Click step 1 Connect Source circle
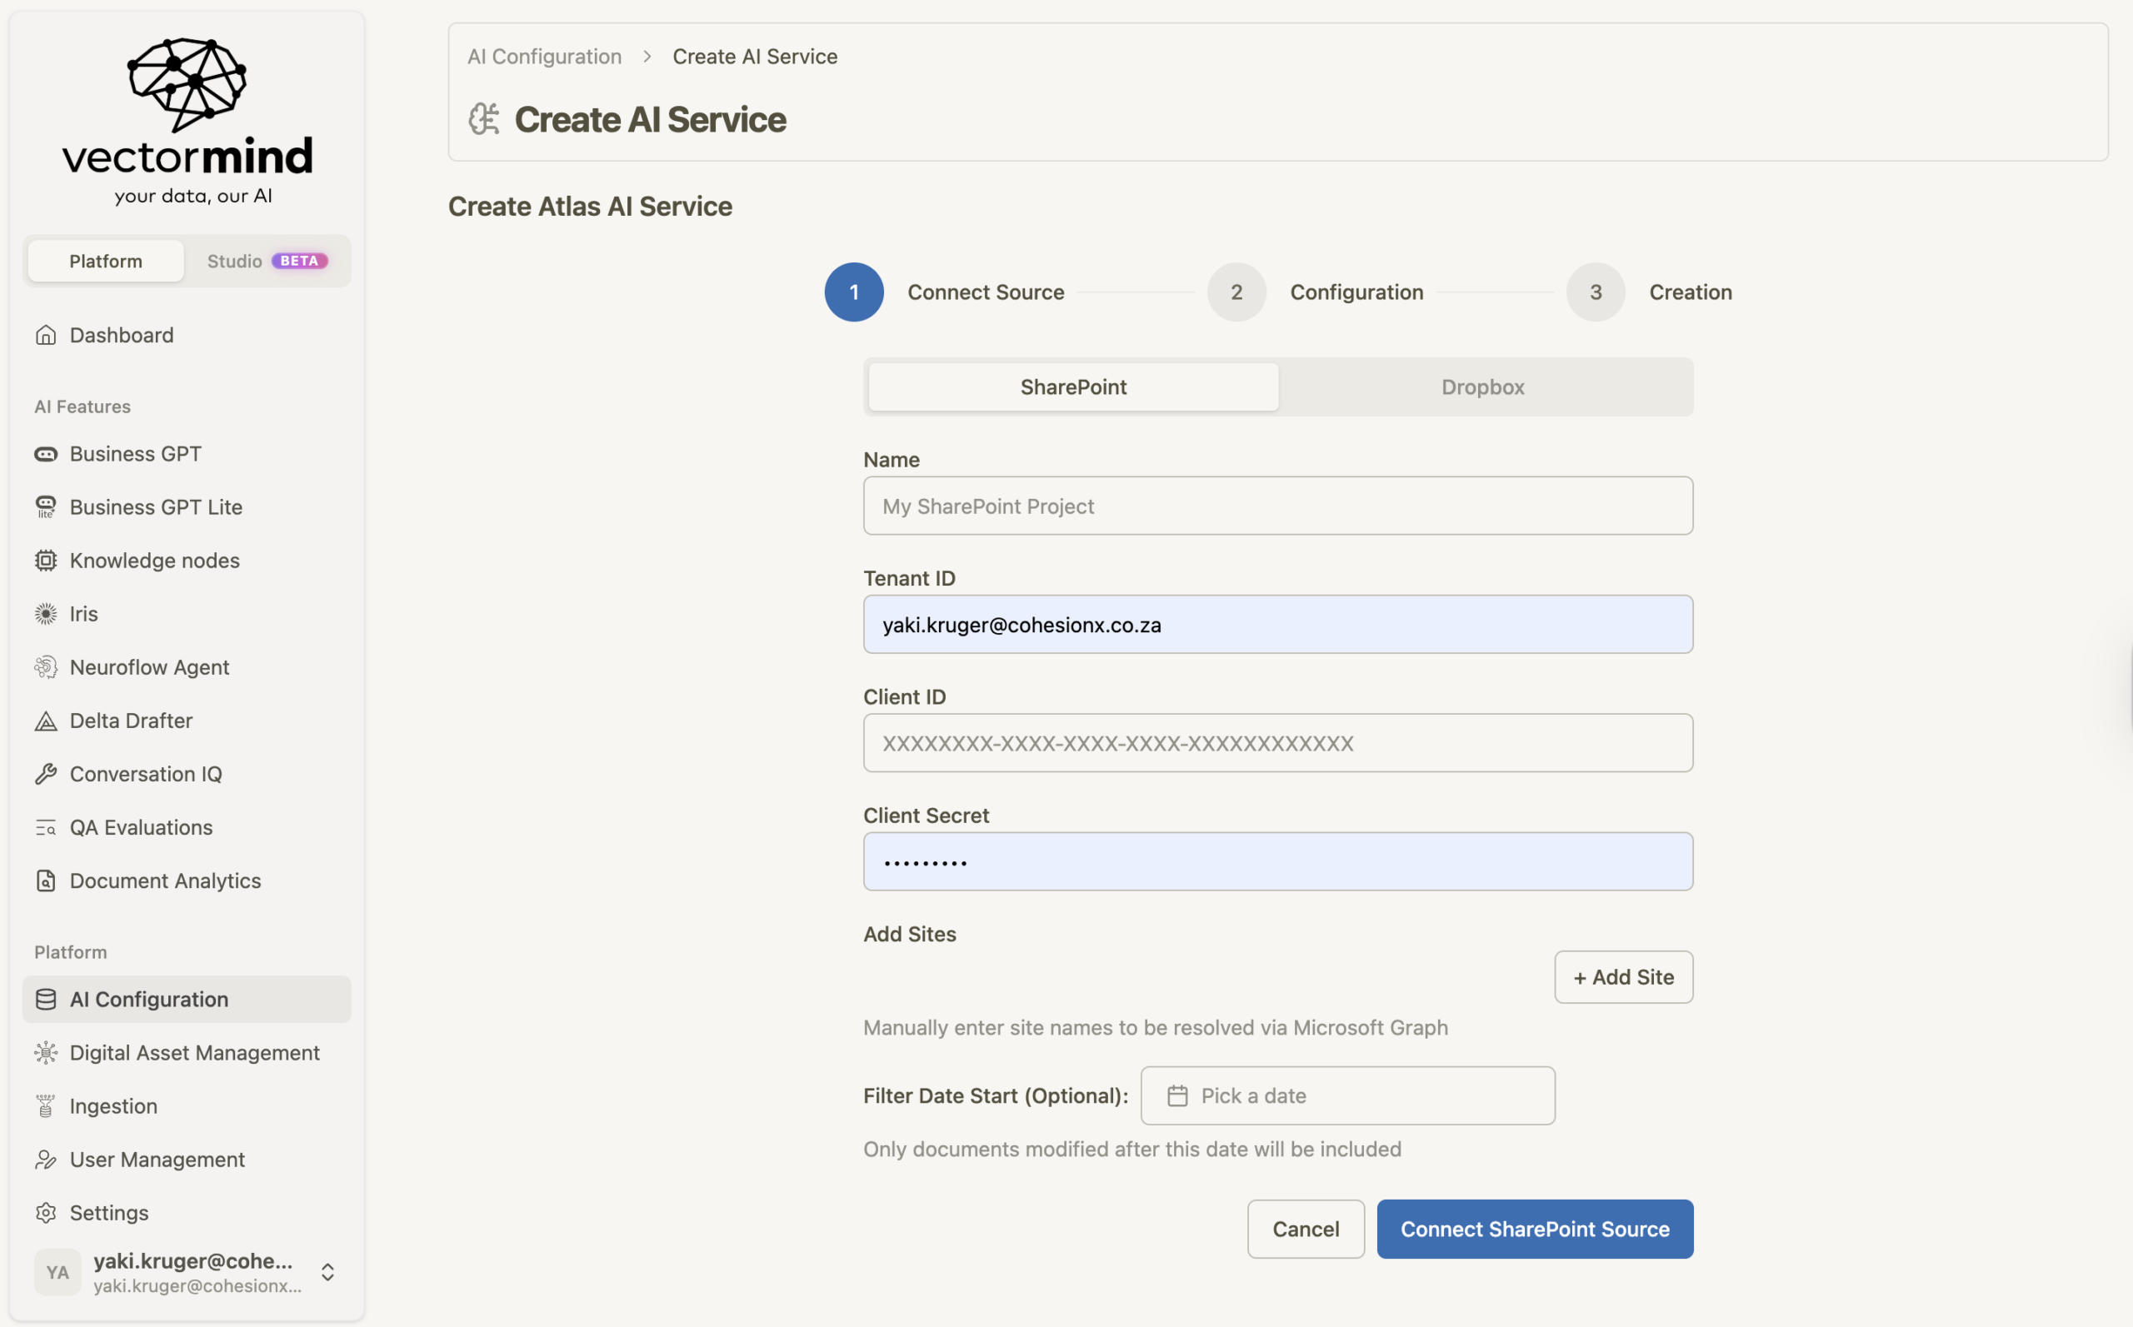The width and height of the screenshot is (2133, 1327). (854, 292)
